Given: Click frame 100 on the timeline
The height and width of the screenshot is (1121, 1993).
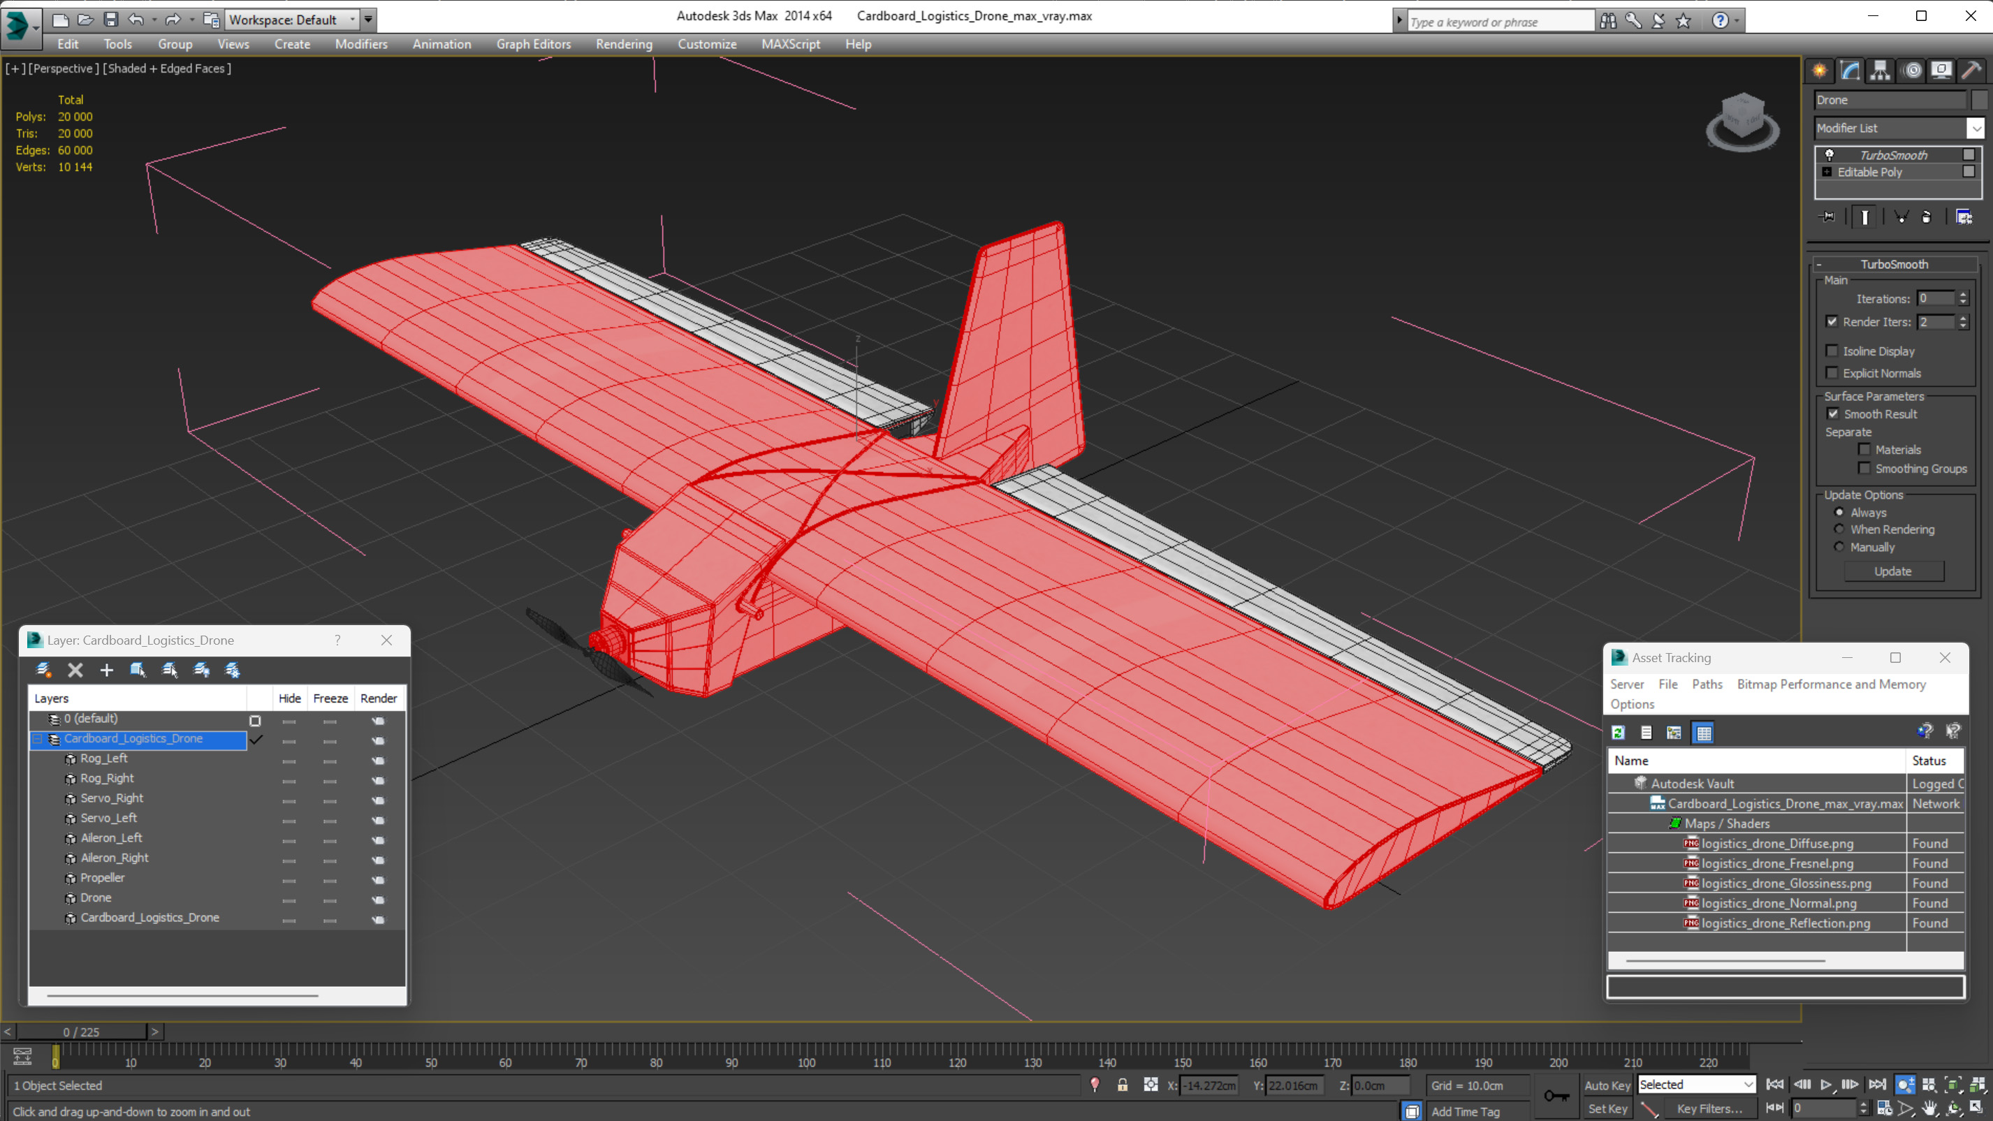Looking at the screenshot, I should (x=807, y=1051).
